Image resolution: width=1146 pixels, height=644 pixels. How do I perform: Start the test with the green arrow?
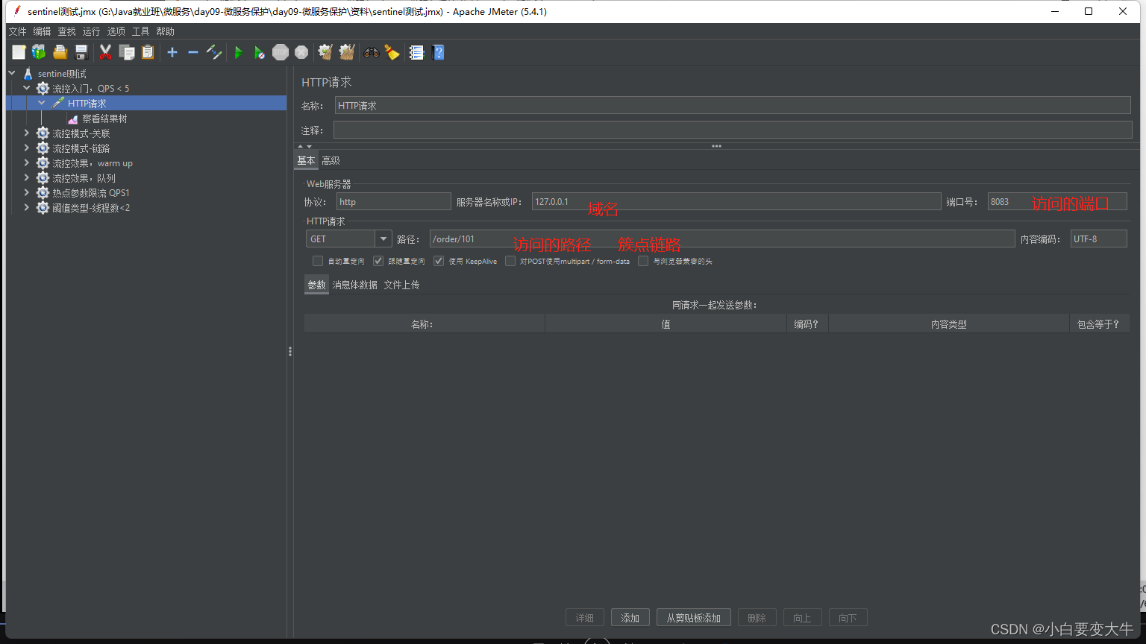(239, 52)
